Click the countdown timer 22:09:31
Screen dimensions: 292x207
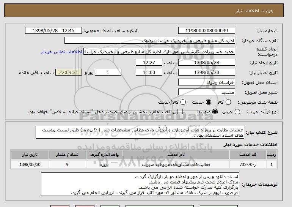coord(69,73)
